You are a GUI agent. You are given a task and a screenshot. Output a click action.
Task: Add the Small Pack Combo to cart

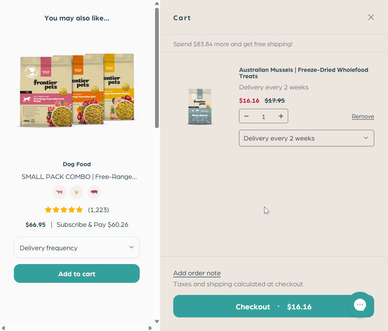77,274
